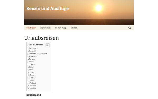Jump to the 8. Türkei section
This screenshot has width=158, height=99.
(31, 67)
